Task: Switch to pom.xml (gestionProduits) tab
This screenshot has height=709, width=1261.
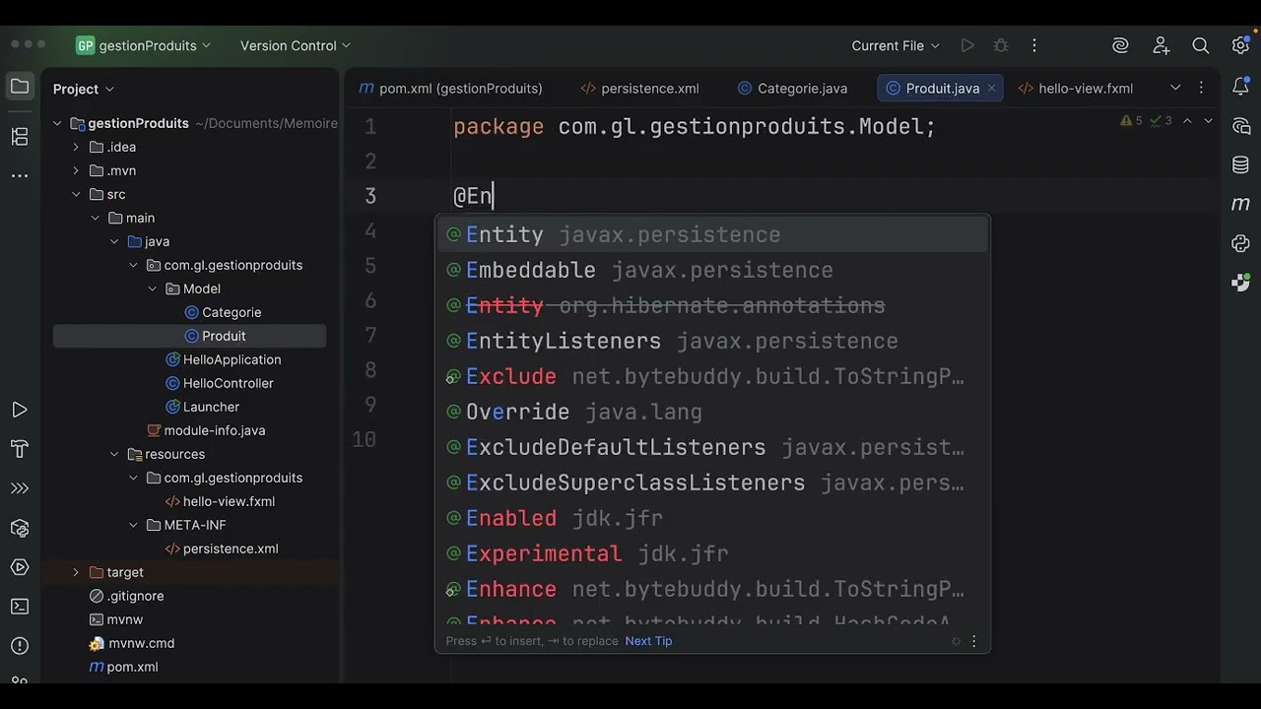Action: tap(450, 88)
